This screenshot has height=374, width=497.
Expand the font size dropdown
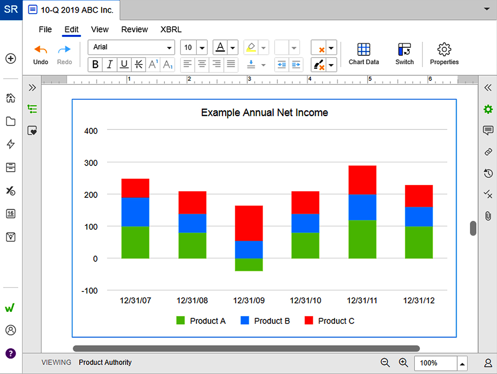coord(202,48)
